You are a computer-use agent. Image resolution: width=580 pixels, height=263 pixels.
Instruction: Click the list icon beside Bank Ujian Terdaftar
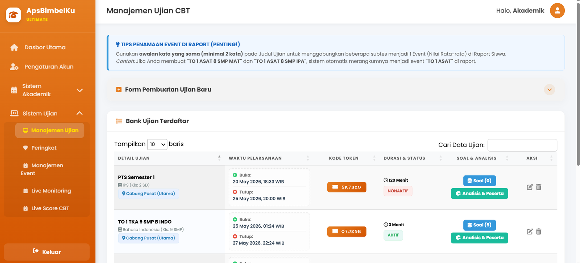[119, 121]
